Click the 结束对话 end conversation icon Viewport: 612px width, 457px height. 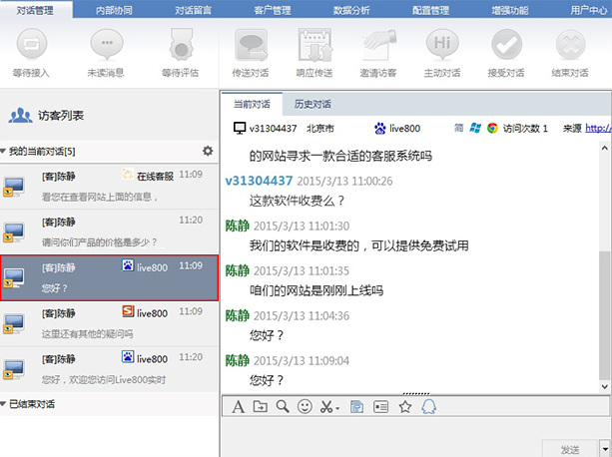(571, 46)
